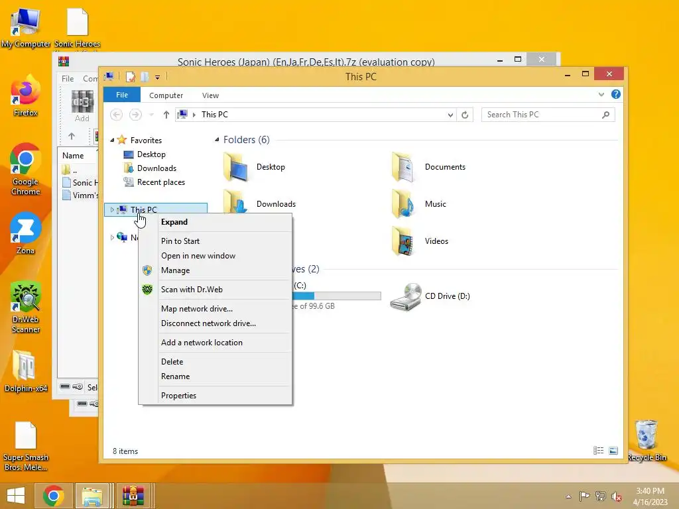Select Rename in context menu
Image resolution: width=679 pixels, height=509 pixels.
[216, 376]
